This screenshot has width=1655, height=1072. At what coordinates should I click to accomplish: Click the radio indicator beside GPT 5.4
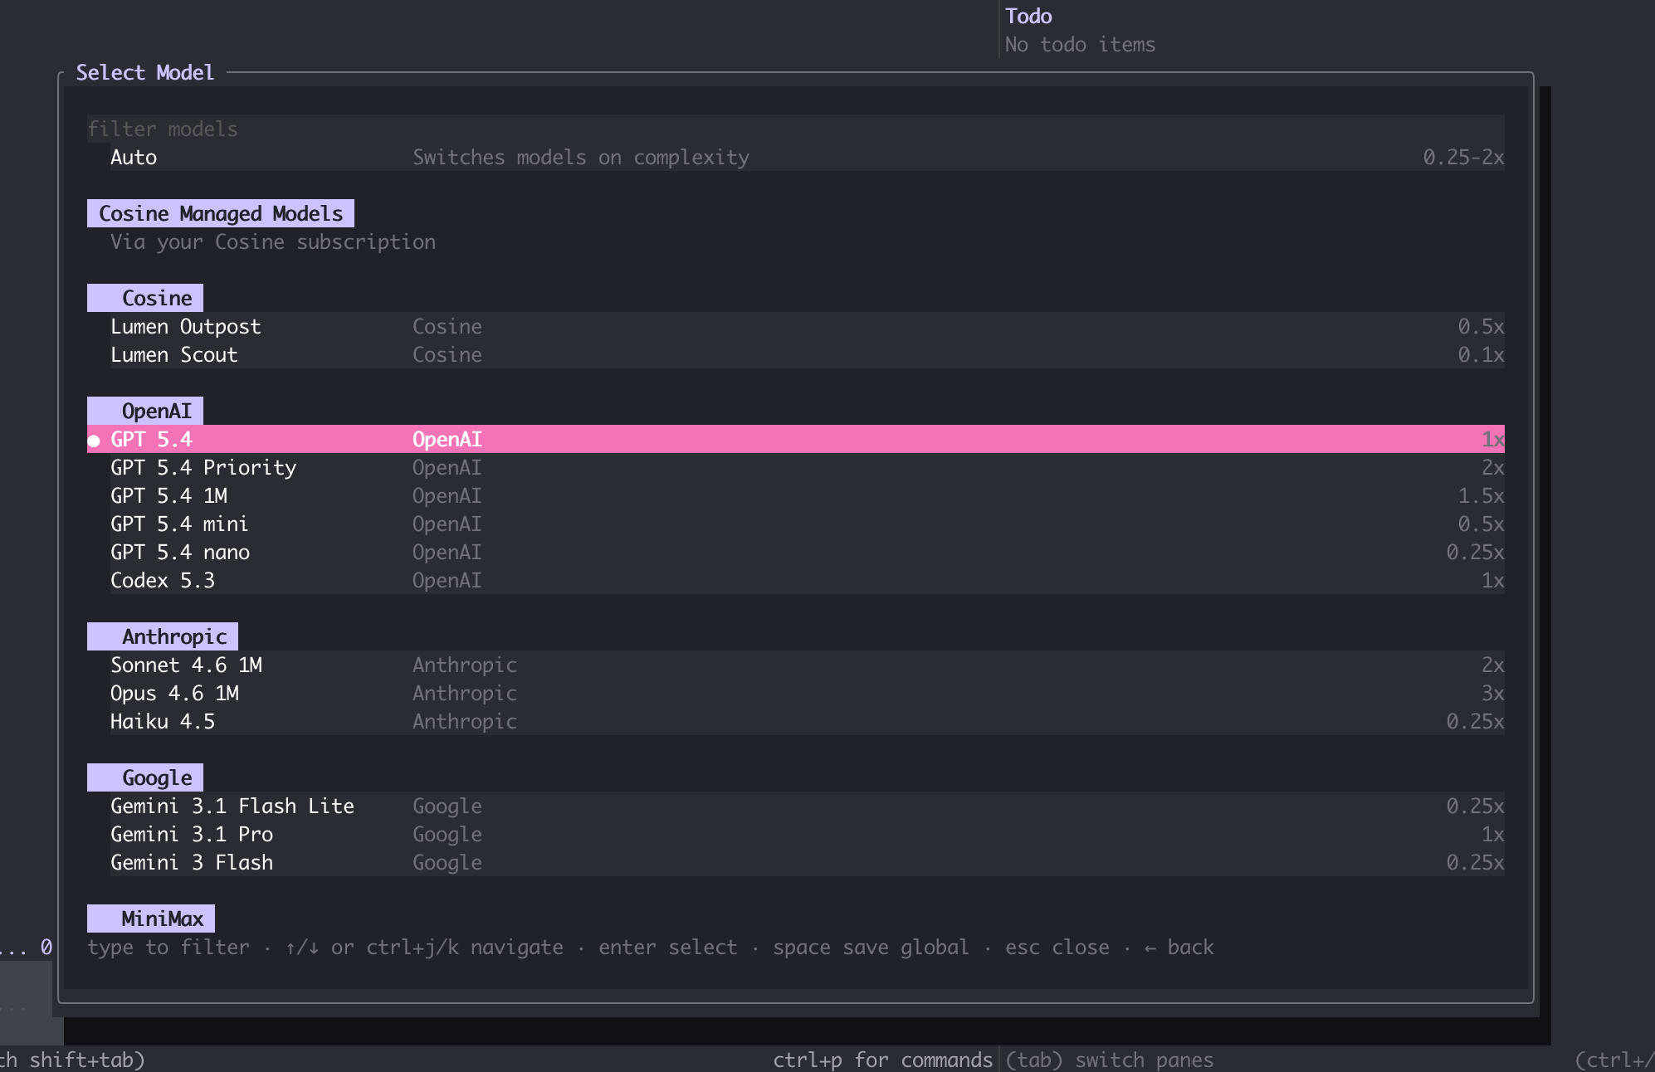coord(95,440)
